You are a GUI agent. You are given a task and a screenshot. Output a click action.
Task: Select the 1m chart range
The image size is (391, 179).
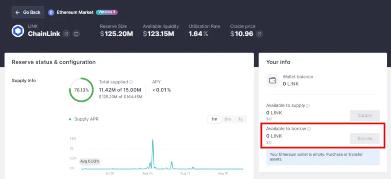tap(214, 119)
